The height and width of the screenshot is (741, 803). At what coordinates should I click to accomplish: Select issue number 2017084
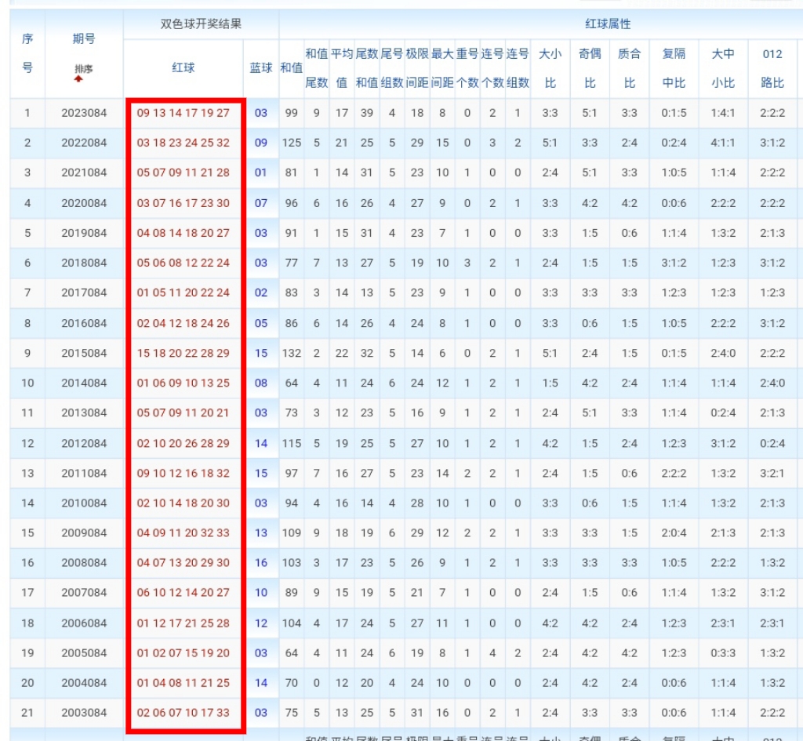click(84, 292)
